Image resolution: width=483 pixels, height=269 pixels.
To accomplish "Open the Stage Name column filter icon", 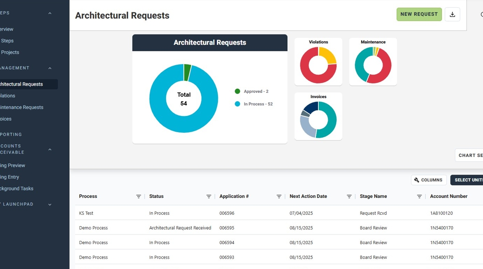I will 419,197.
